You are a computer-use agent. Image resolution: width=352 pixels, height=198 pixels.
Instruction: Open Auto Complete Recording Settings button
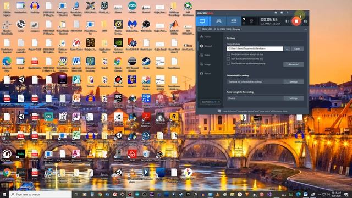point(293,98)
